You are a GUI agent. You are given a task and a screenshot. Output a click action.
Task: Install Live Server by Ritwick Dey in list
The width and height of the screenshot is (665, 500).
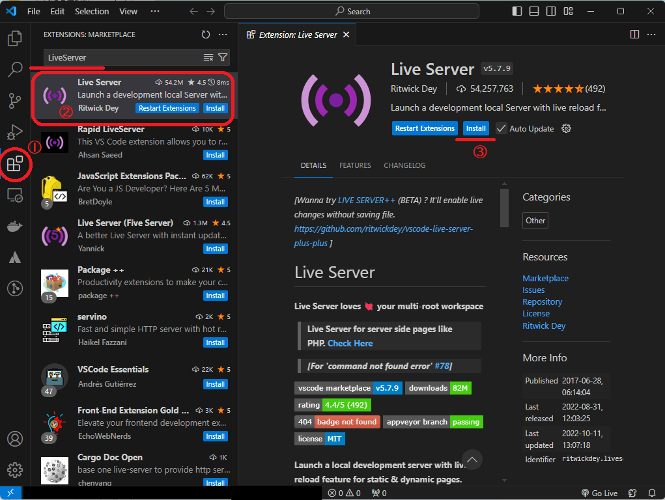pos(216,108)
